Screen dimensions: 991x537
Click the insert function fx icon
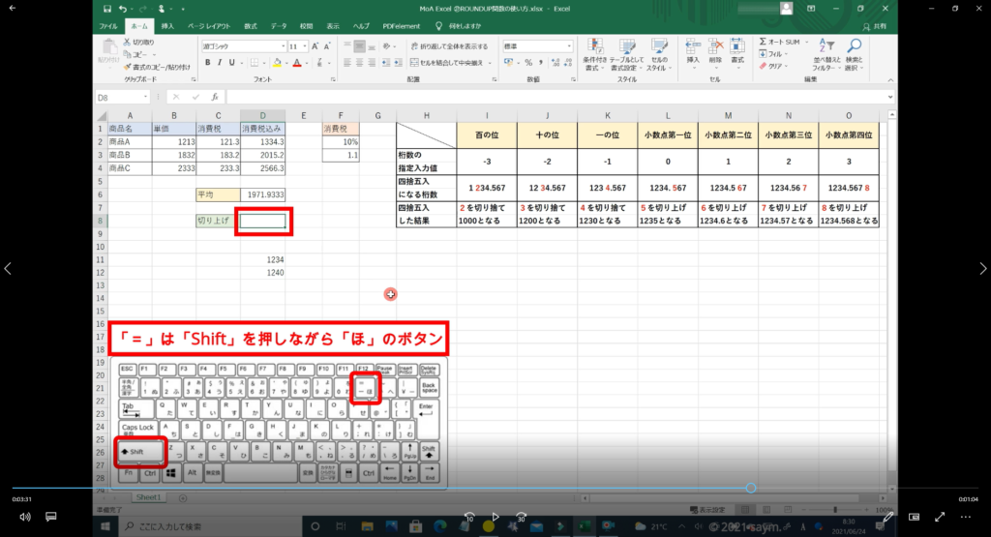(x=214, y=98)
